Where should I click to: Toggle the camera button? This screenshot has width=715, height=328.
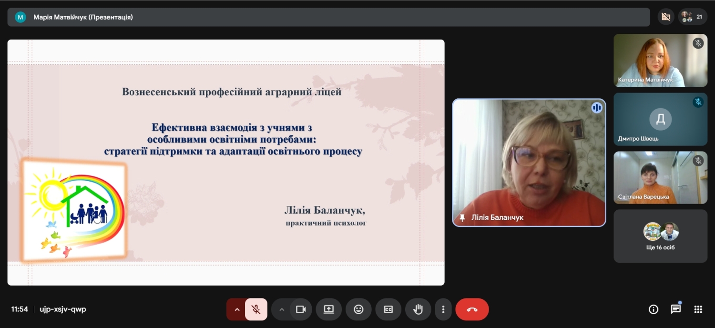coord(301,309)
